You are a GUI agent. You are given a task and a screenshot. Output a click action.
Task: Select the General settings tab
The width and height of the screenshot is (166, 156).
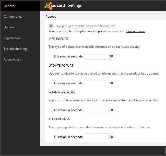(9, 6)
